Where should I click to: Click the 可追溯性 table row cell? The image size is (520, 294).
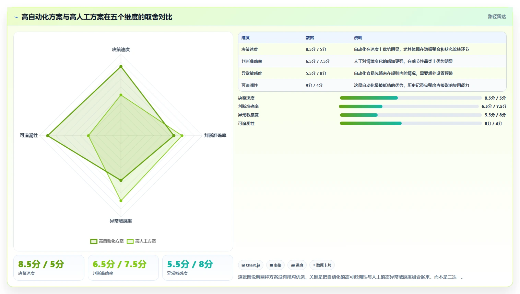(250, 86)
